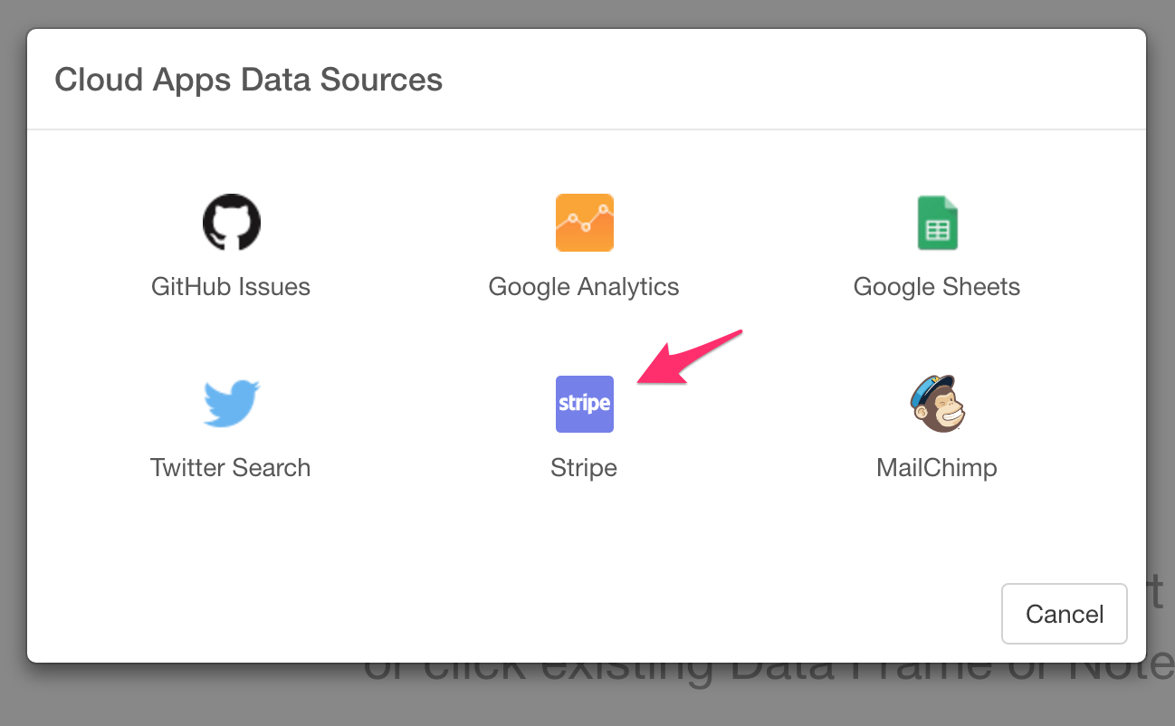Pick the blue Twitter bird icon

231,403
